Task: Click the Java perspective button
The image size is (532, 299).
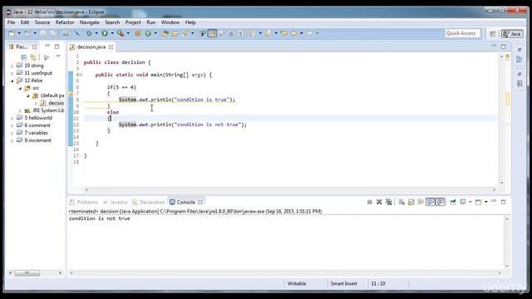Action: [512, 33]
